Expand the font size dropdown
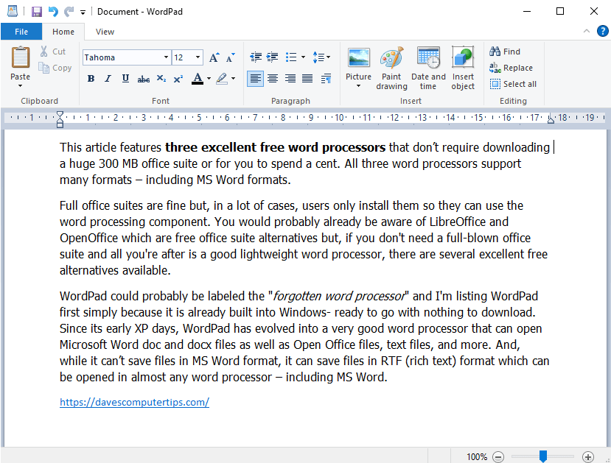This screenshot has width=611, height=463. coord(198,57)
